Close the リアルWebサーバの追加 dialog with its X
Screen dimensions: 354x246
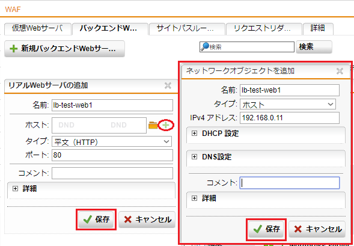point(168,85)
